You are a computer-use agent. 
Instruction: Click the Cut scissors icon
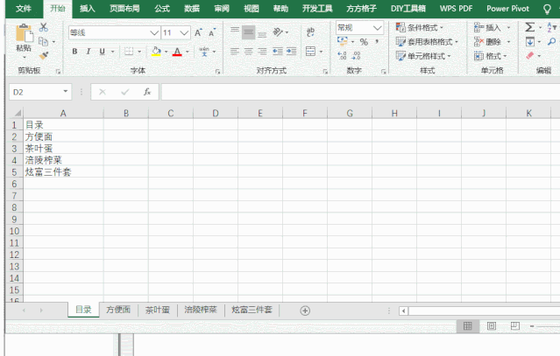click(44, 27)
